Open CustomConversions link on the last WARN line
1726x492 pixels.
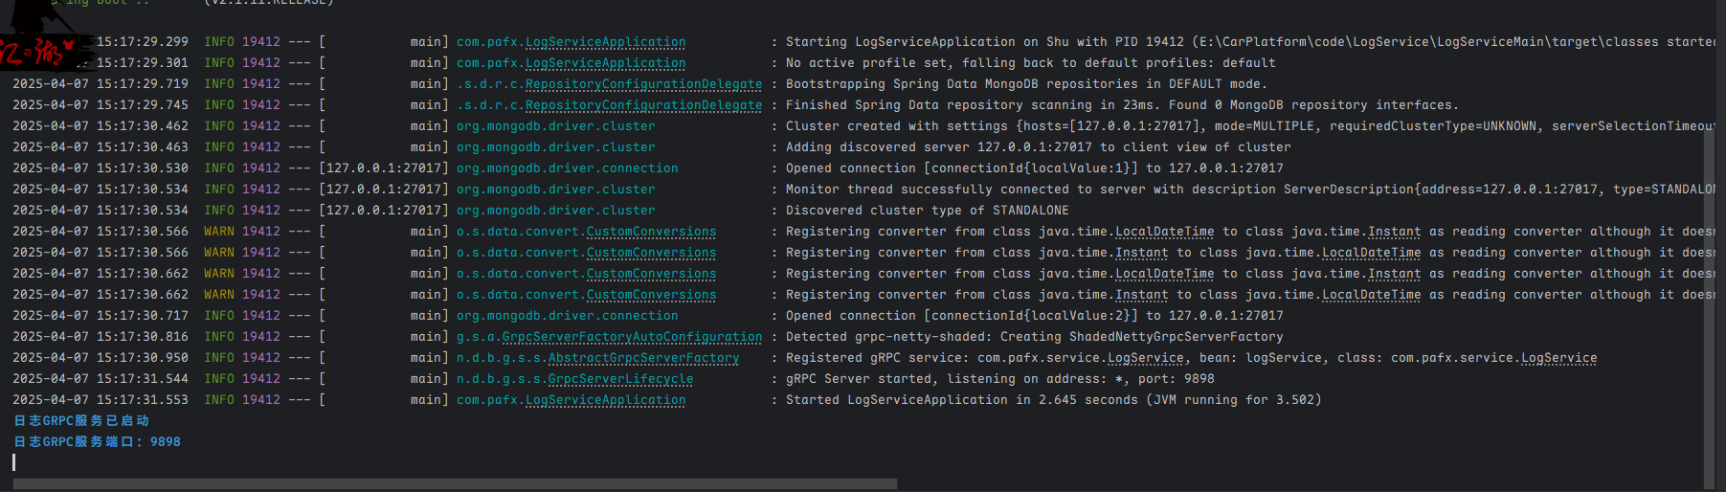[x=651, y=295]
